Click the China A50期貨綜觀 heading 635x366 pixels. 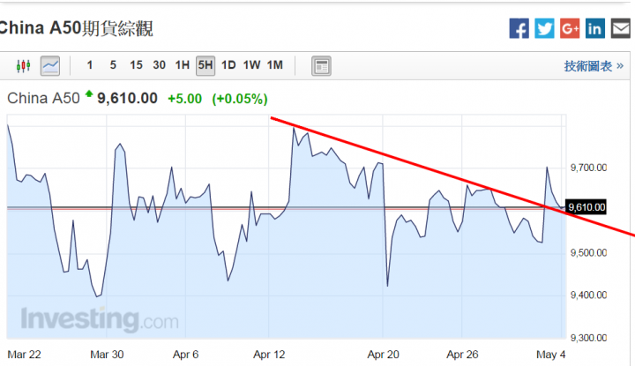coord(76,28)
